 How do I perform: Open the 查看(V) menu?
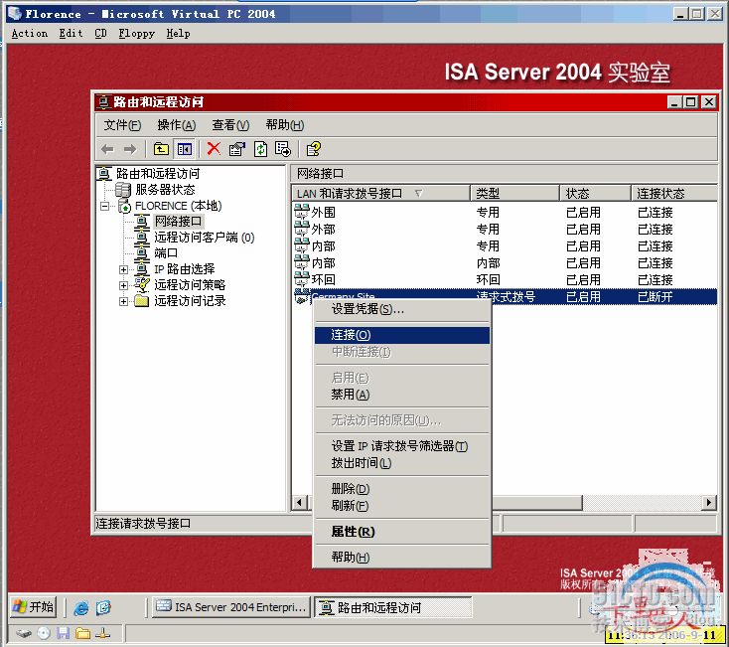click(230, 125)
